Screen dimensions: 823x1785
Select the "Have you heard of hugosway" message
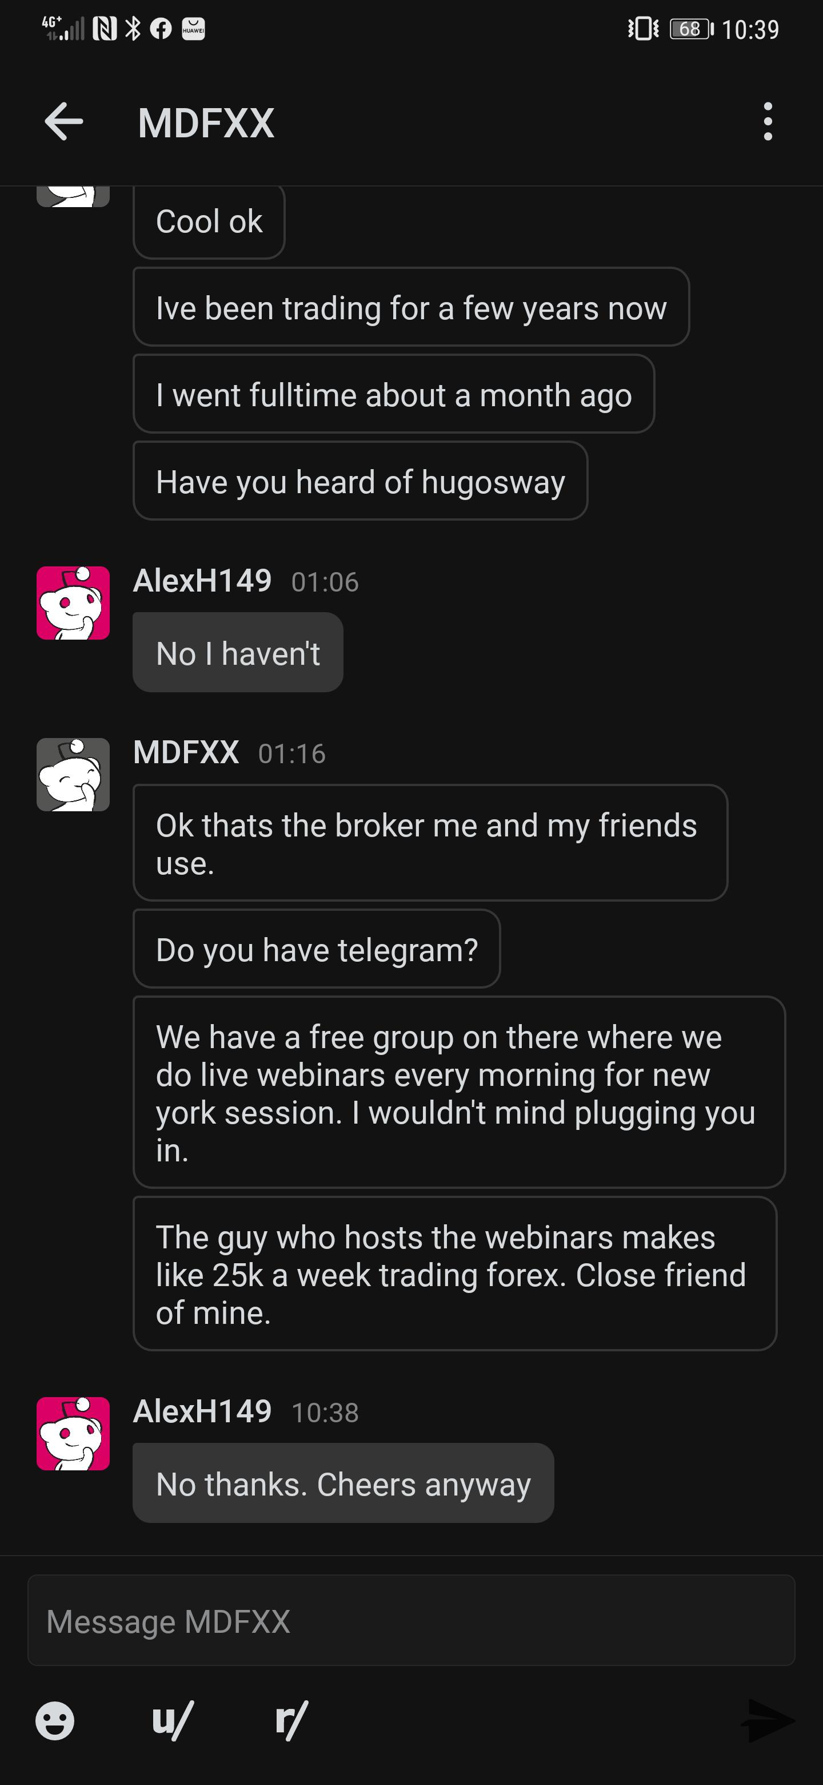click(x=360, y=481)
